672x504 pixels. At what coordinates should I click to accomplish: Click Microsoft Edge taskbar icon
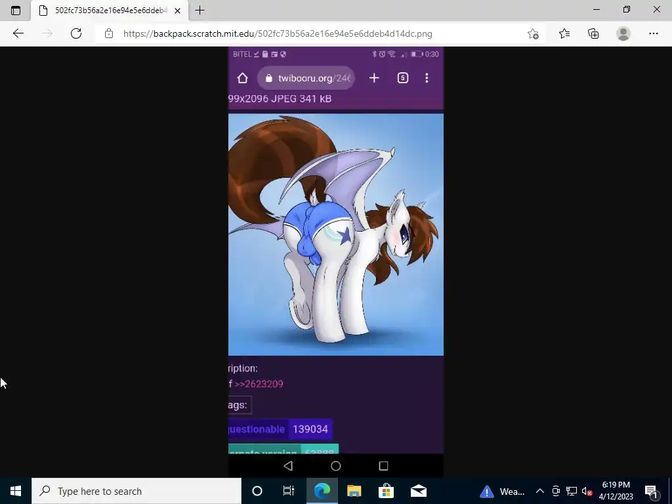pos(322,491)
